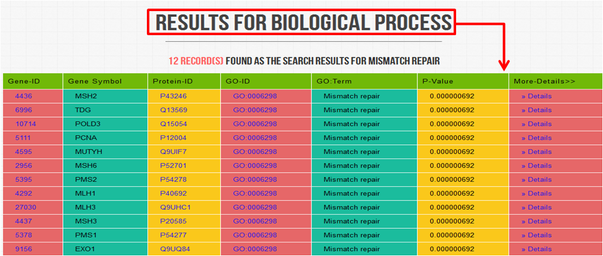This screenshot has width=603, height=256.
Task: Click GO:0006298 link in TDG row
Action: pyautogui.click(x=254, y=110)
